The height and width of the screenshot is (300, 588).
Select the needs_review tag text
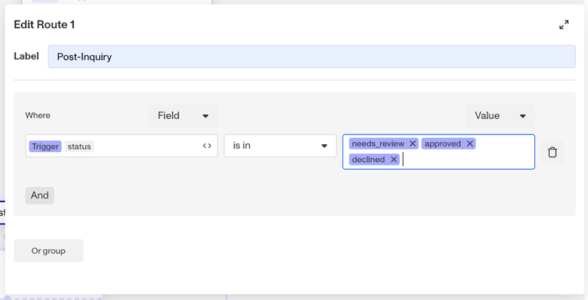tap(378, 143)
